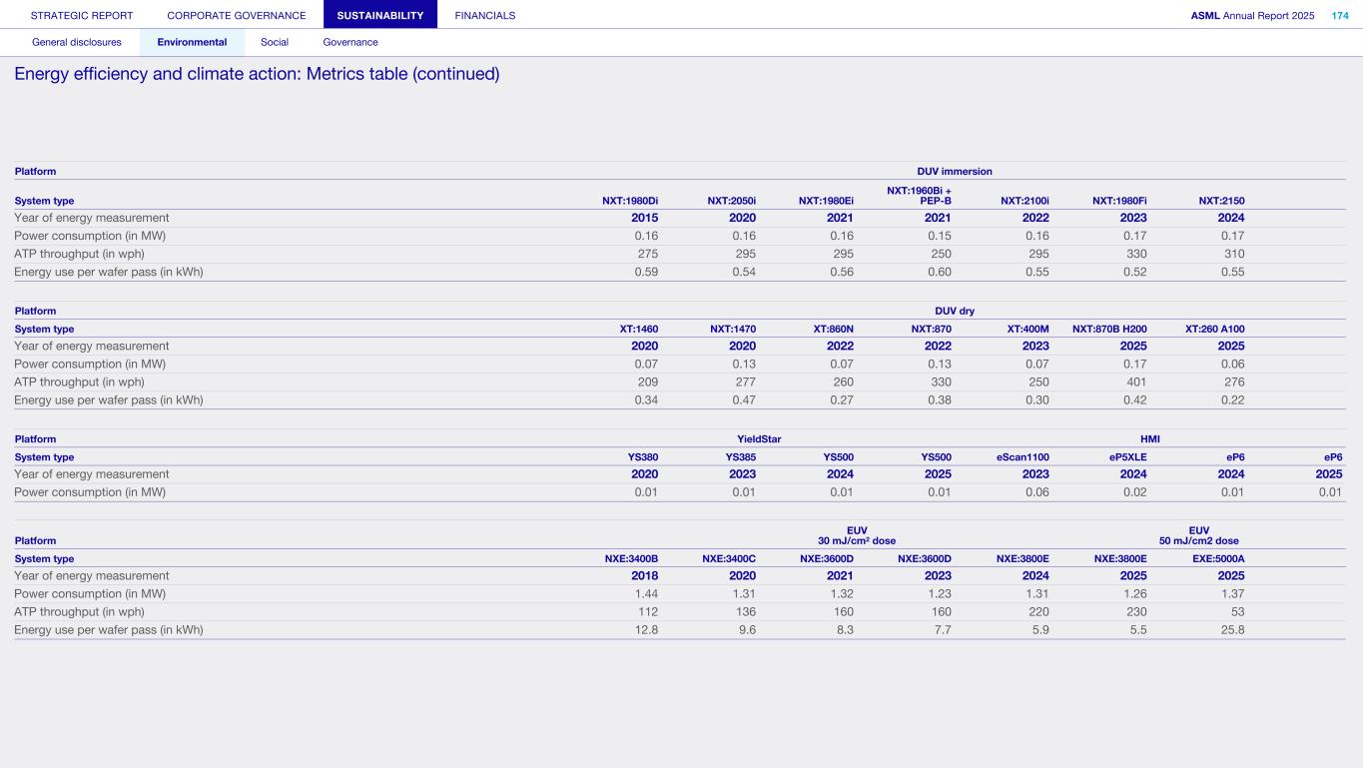
Task: Open the Strategic Report tab
Action: tap(82, 15)
